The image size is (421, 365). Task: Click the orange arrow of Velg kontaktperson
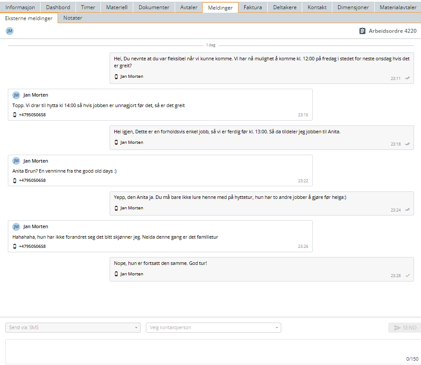pos(276,328)
